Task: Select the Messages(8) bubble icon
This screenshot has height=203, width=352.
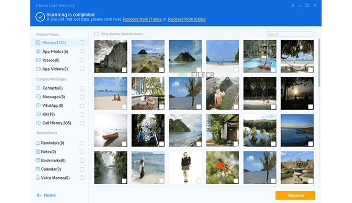Action: click(38, 96)
